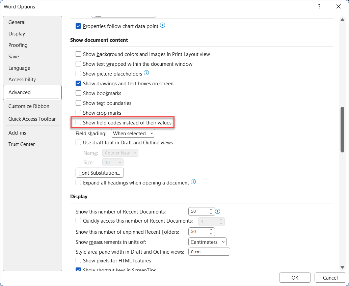Check Show text boundaries option
Viewport: 349px width, 286px height.
pyautogui.click(x=78, y=103)
